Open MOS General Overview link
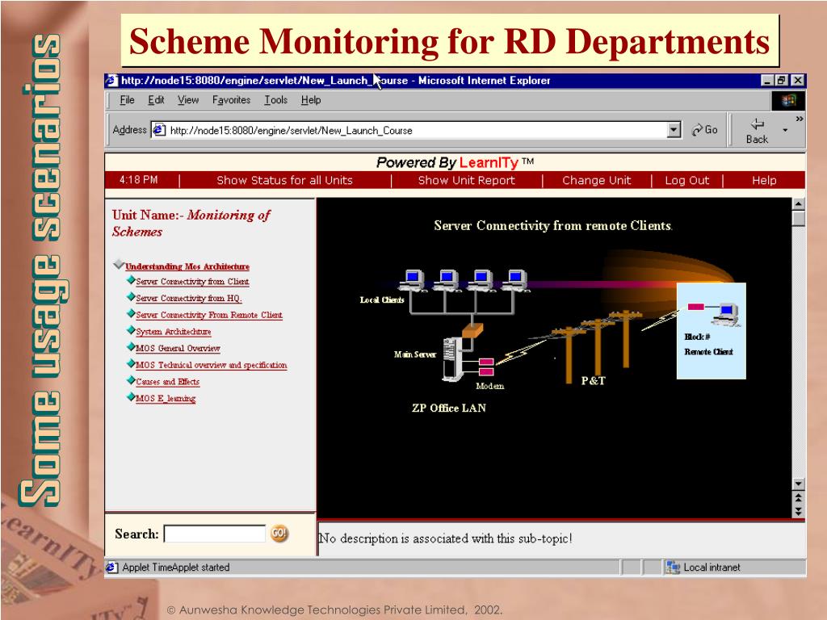Viewport: 827px width, 620px height. (178, 349)
